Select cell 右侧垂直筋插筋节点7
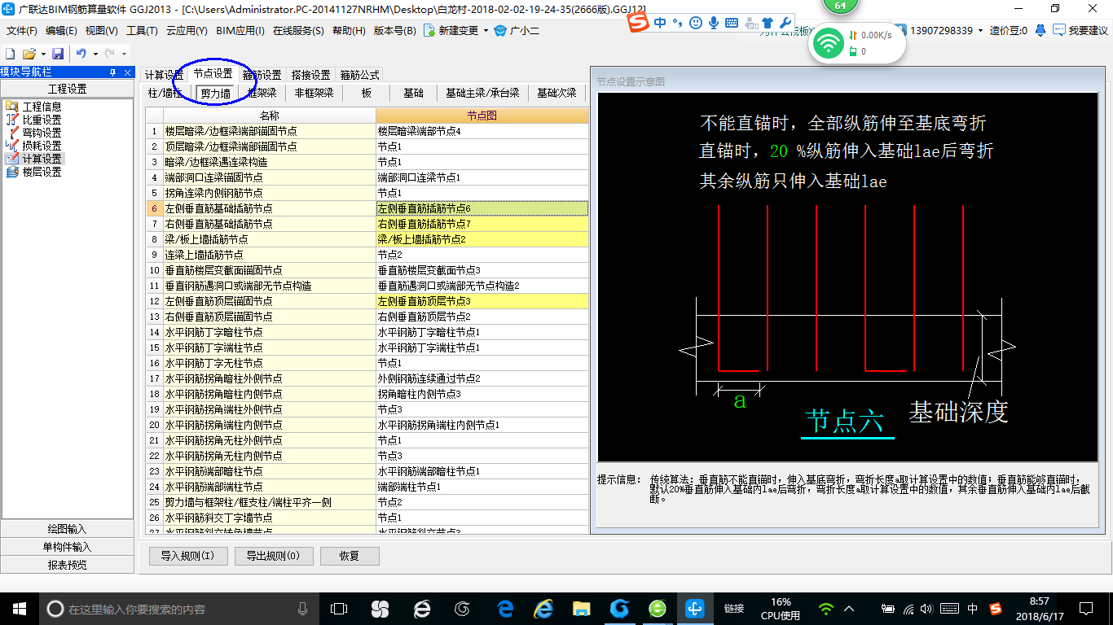 (482, 224)
